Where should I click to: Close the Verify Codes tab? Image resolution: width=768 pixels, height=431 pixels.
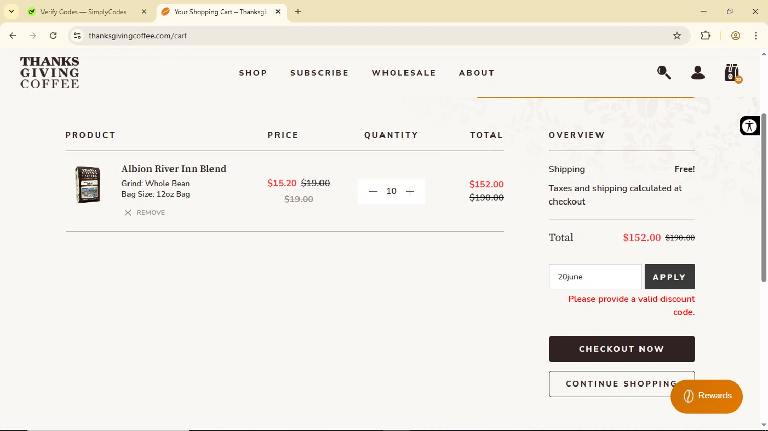click(144, 12)
